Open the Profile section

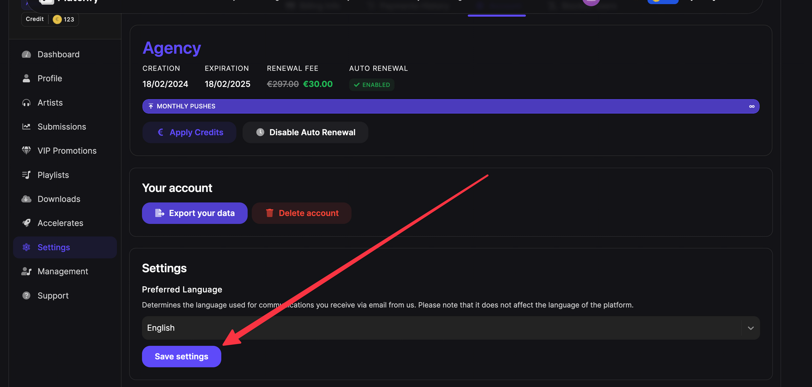tap(49, 78)
